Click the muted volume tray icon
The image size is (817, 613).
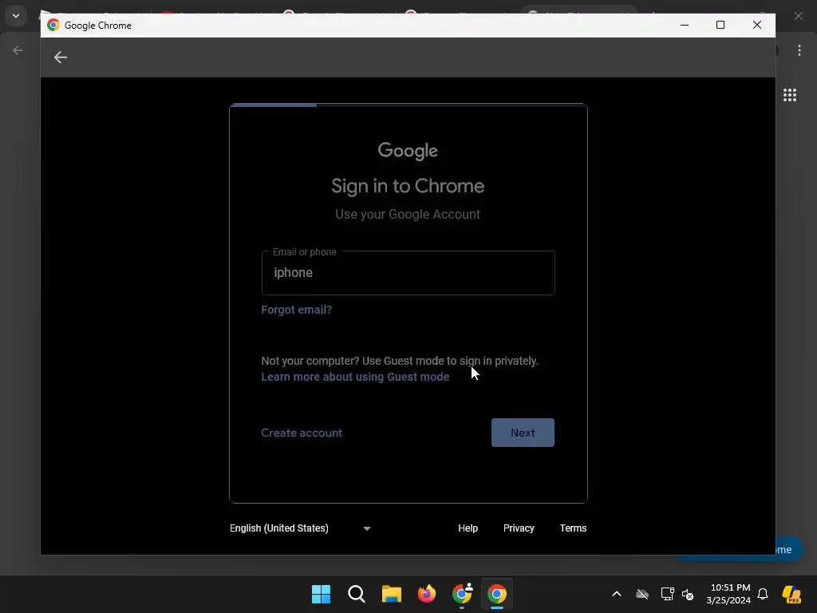(x=688, y=594)
